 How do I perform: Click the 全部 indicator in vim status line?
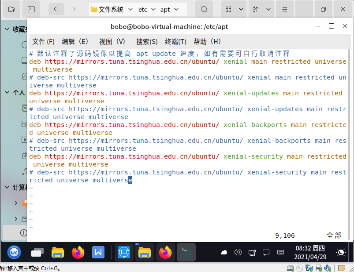click(334, 236)
